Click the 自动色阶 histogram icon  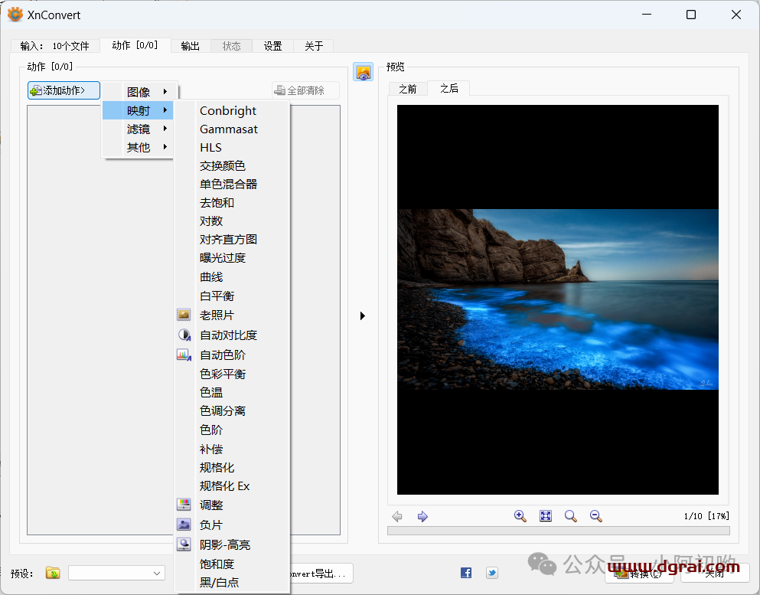(184, 355)
